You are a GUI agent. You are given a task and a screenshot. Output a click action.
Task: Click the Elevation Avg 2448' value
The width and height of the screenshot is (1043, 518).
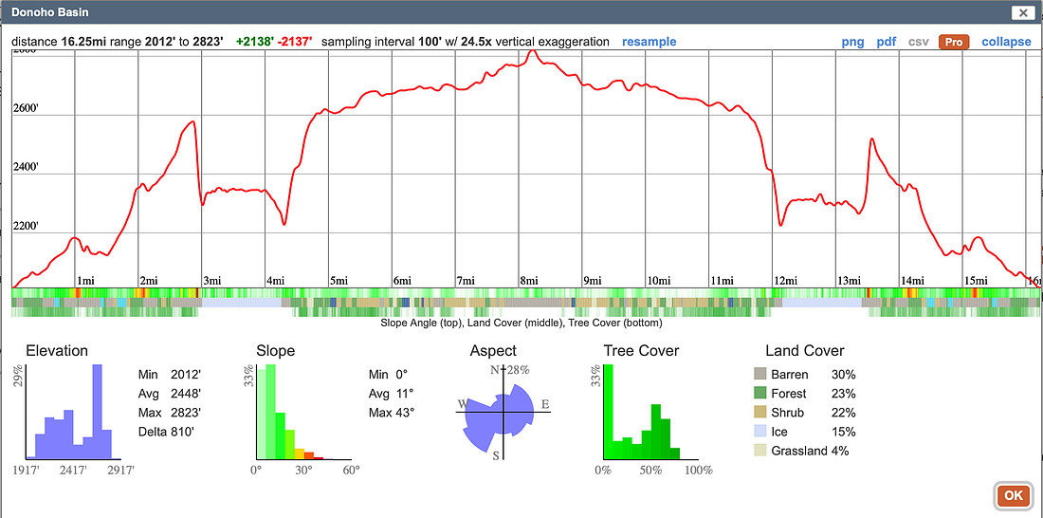coord(186,393)
